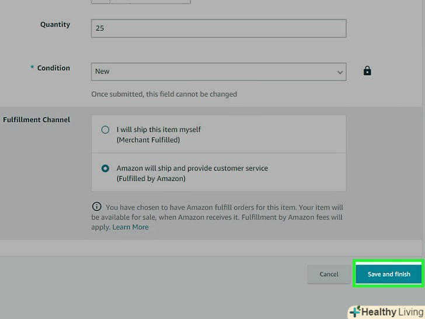Select Merchant Fulfilled shipping option

[x=105, y=130]
